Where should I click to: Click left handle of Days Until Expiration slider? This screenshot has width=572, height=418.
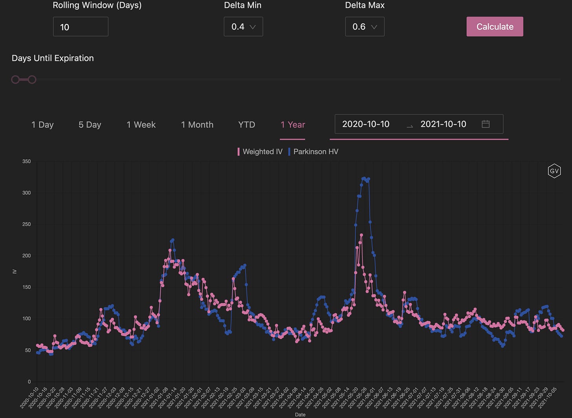coord(15,80)
